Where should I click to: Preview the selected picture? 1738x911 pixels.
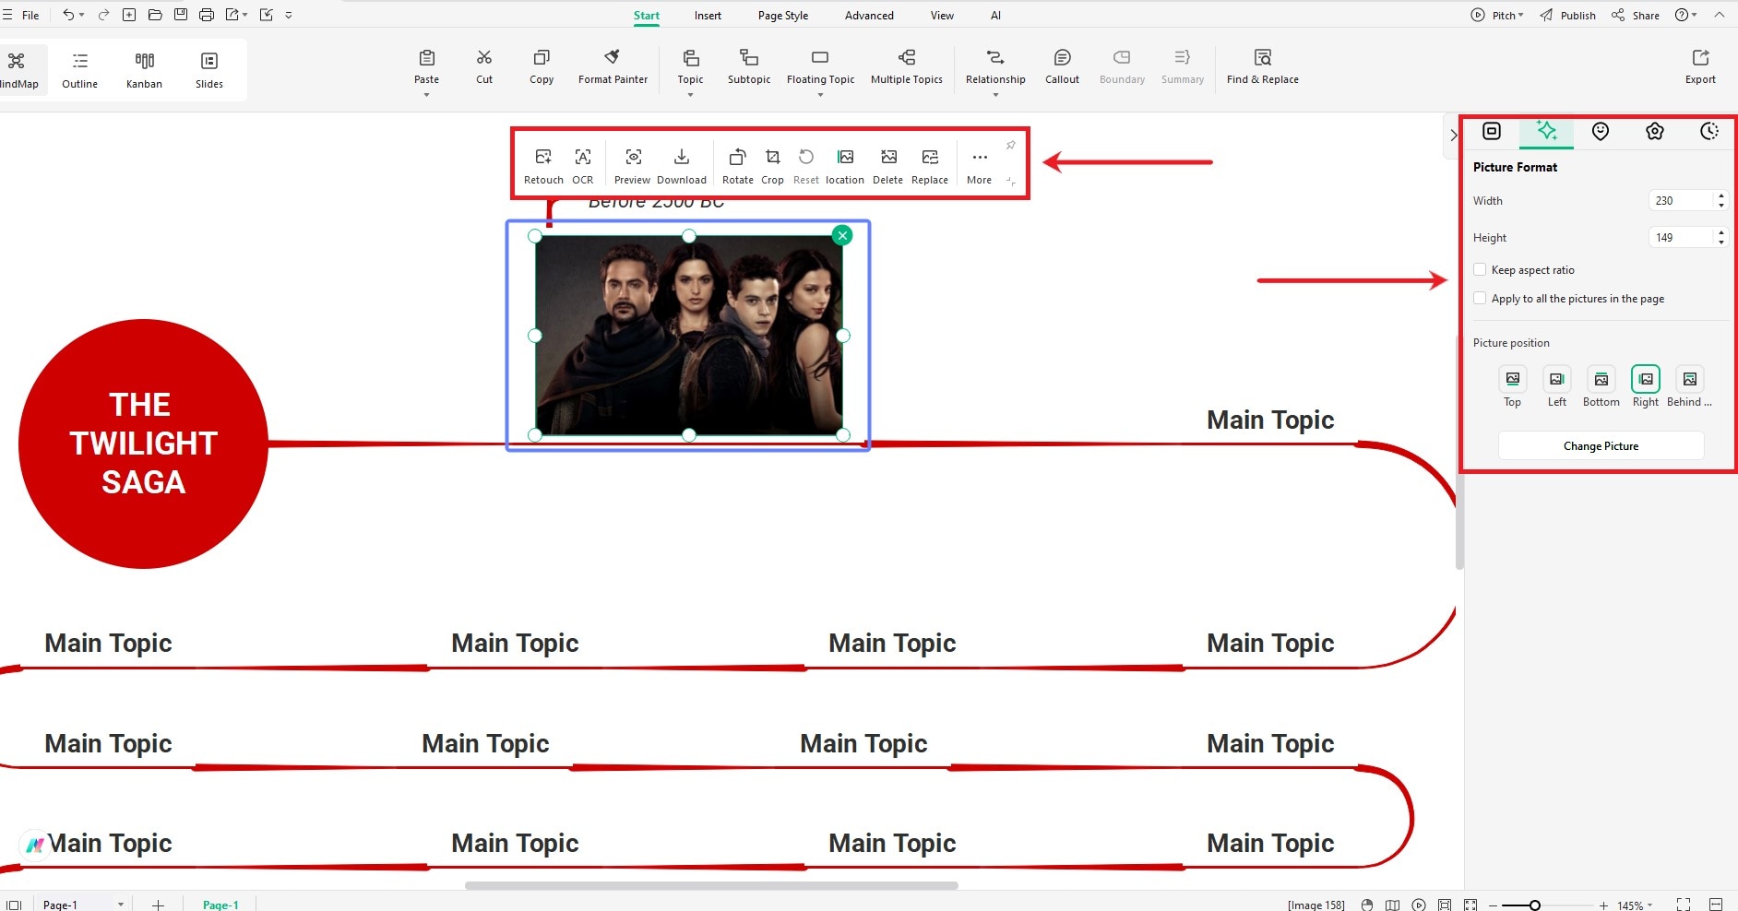pyautogui.click(x=633, y=166)
